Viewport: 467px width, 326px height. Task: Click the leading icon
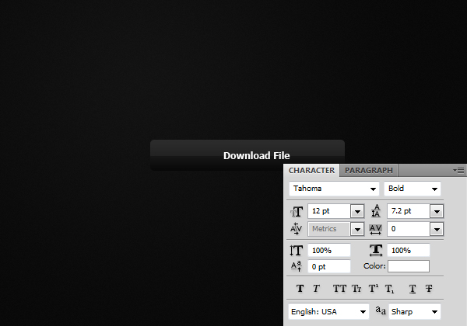point(376,211)
